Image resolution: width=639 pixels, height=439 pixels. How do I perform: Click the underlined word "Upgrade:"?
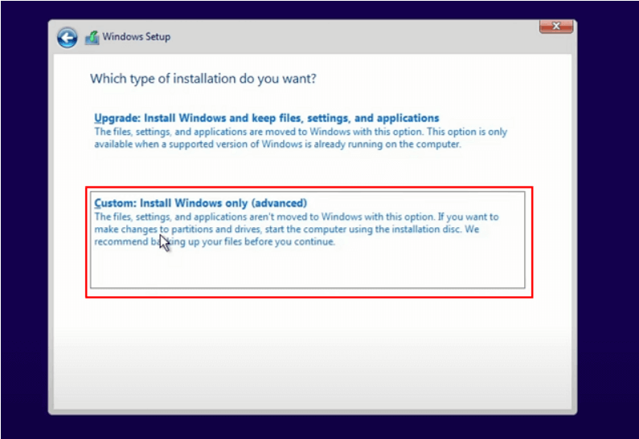click(x=117, y=118)
